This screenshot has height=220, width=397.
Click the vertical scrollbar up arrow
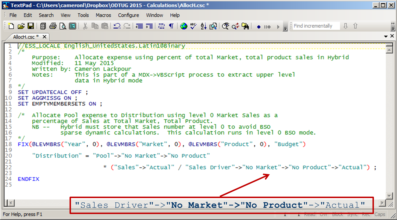pos(389,50)
